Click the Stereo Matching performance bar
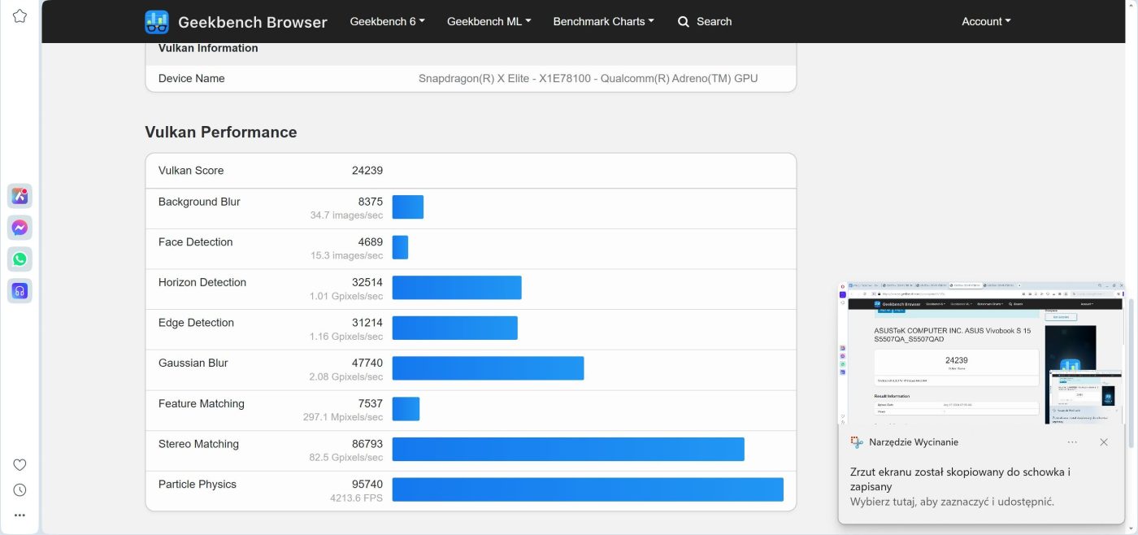Image resolution: width=1138 pixels, height=535 pixels. point(568,450)
